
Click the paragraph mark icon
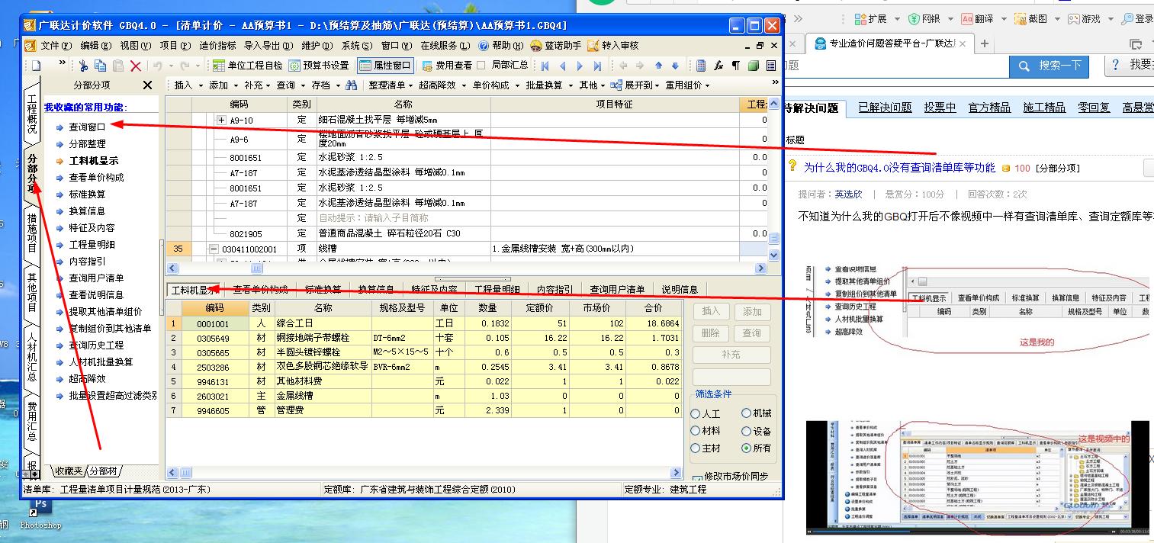click(735, 66)
